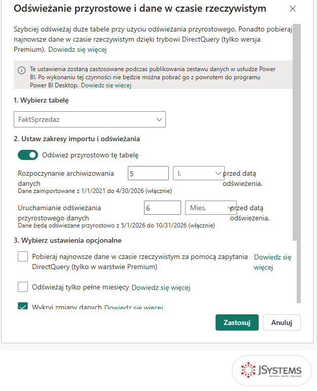Click 'Dane zaimportowane z 1/1/2021' text
The image size is (317, 391).
point(95,191)
